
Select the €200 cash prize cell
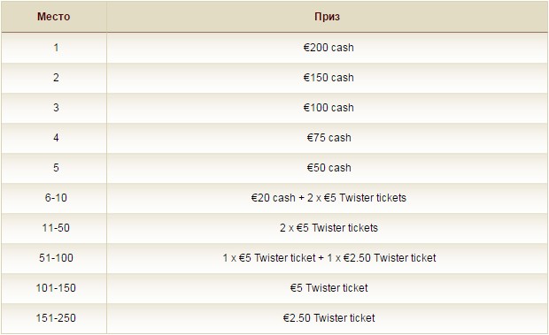[x=328, y=48]
